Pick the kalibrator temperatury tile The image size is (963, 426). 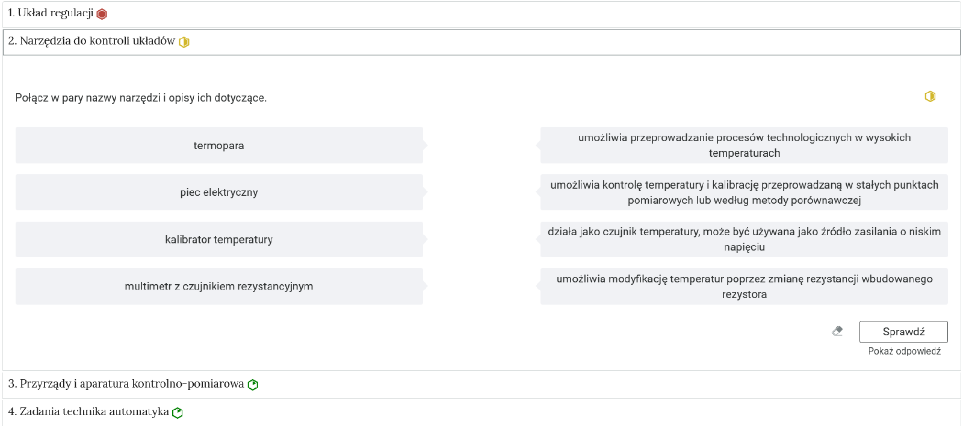point(219,240)
